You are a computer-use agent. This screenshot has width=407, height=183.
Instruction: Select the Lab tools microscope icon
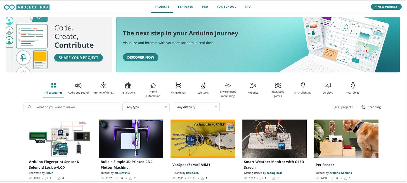tap(203, 85)
